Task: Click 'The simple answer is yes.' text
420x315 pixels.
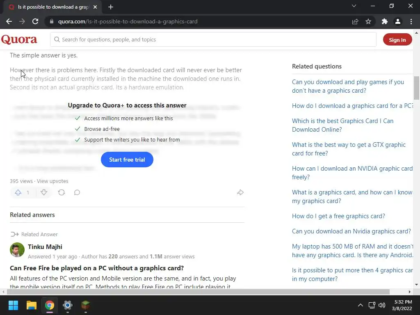Action: pyautogui.click(x=43, y=55)
